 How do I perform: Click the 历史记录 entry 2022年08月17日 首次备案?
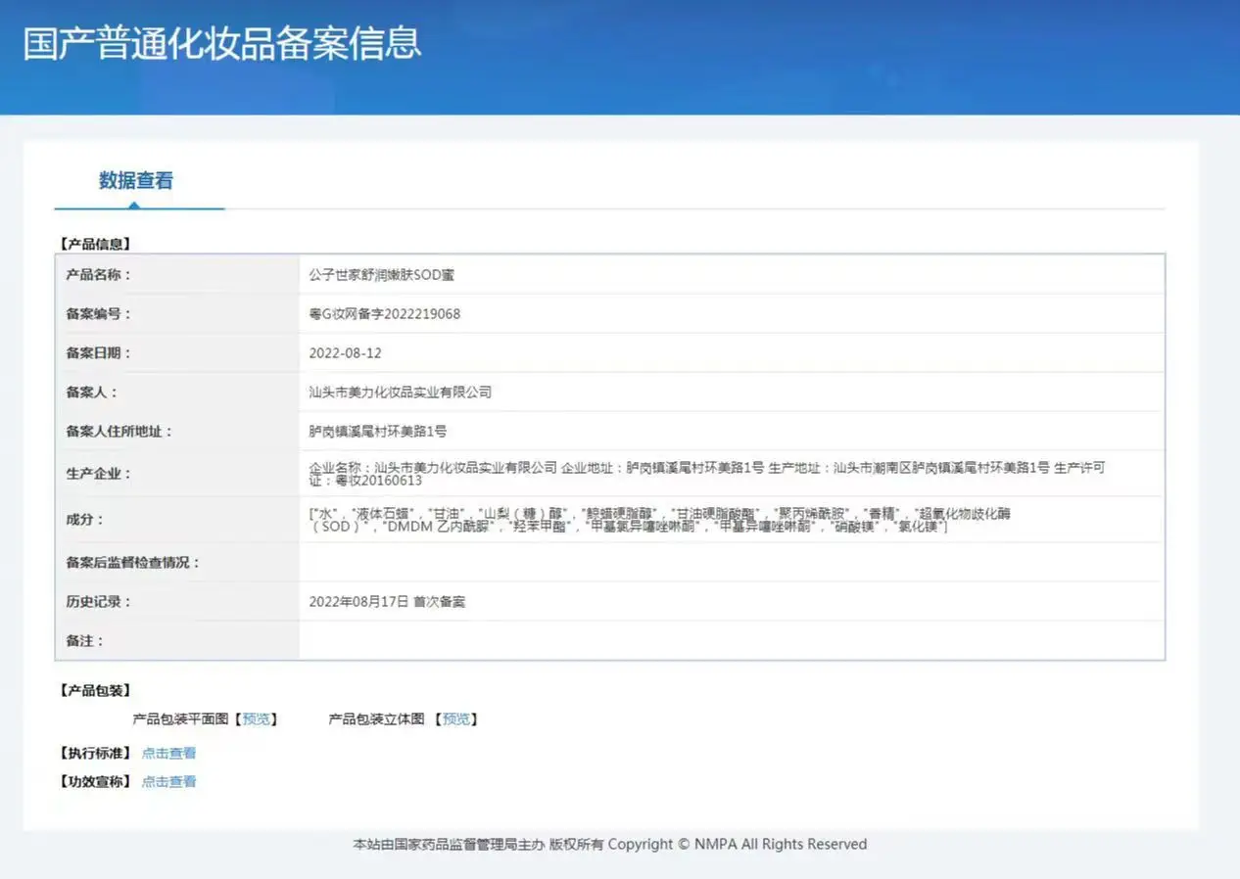[x=387, y=602]
